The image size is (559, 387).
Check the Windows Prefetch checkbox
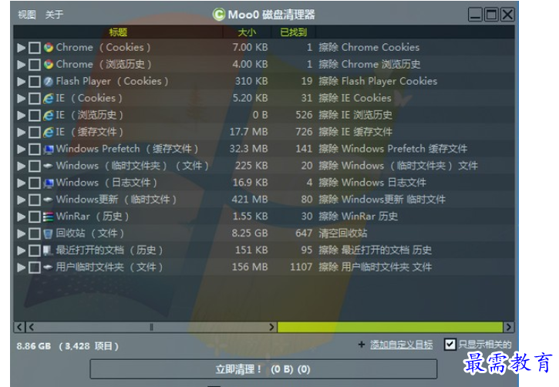point(35,150)
